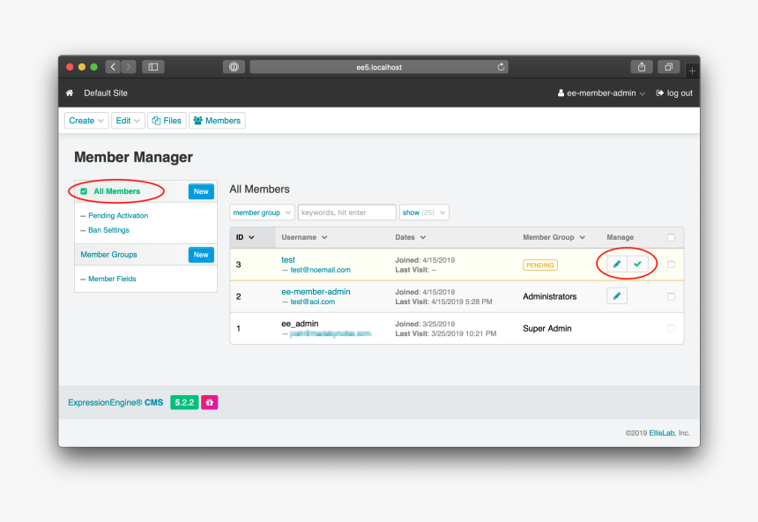Reload the page using the refresh icon
Image resolution: width=758 pixels, height=522 pixels.
pyautogui.click(x=501, y=67)
